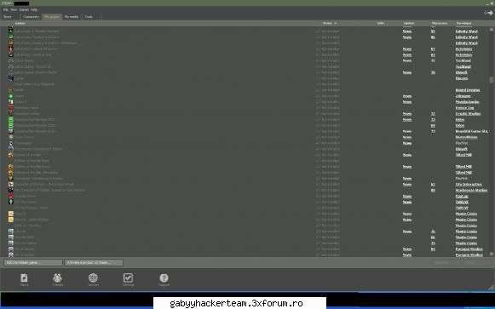The width and height of the screenshot is (495, 309).
Task: Open News link in the Chuzzle Deluxe row
Action: [x=407, y=196]
